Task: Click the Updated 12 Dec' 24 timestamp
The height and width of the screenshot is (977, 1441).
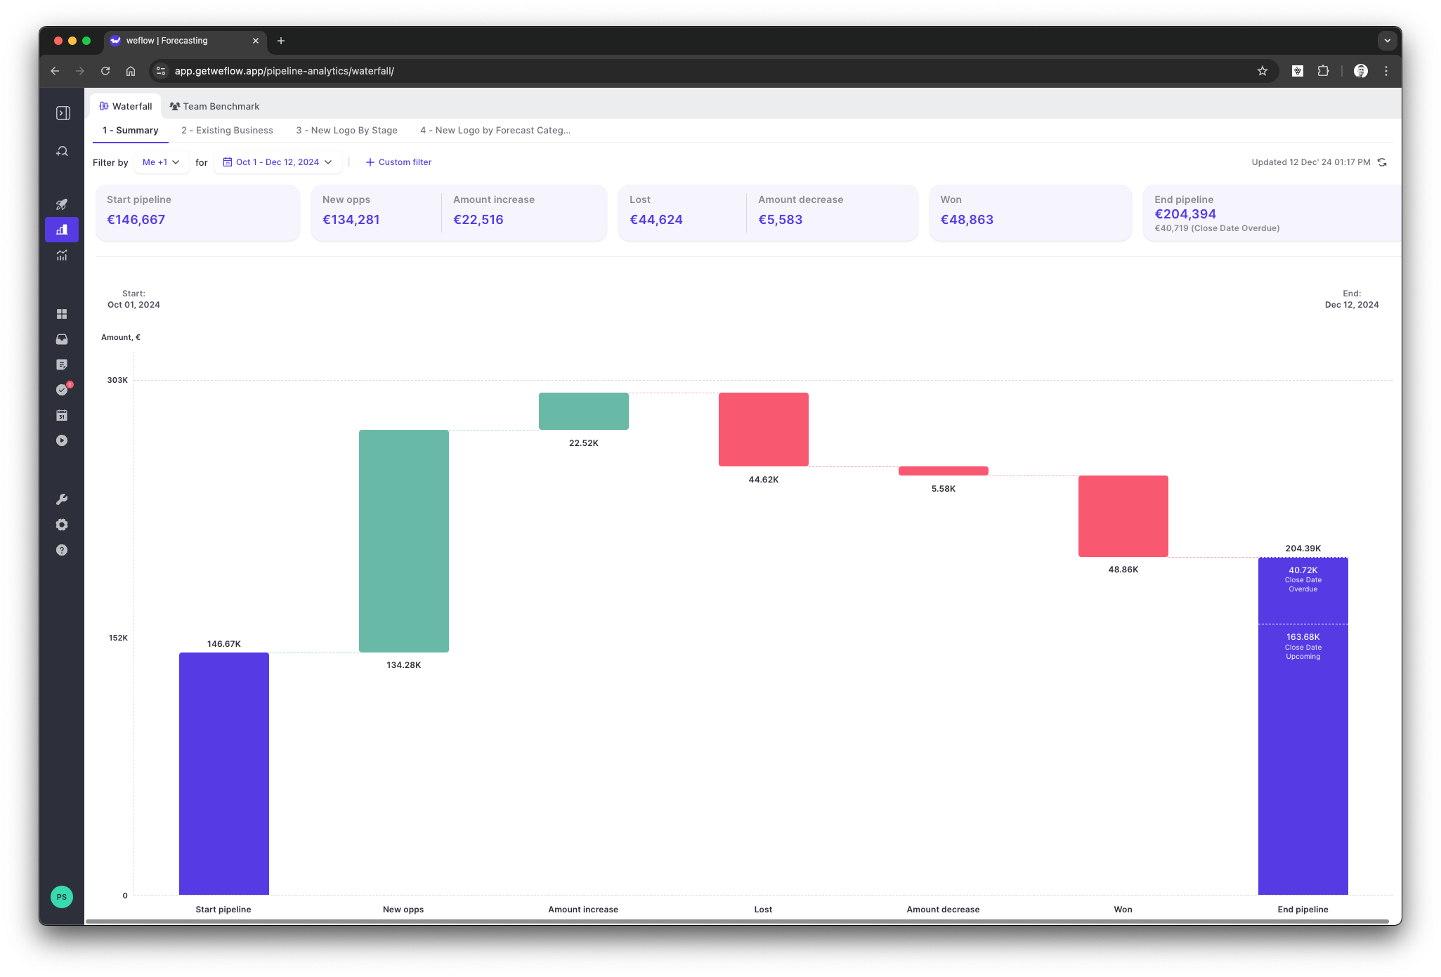Action: tap(1310, 162)
